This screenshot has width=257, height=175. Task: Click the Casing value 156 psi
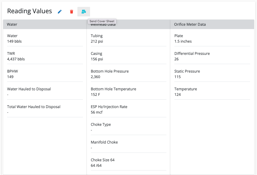coord(97,59)
